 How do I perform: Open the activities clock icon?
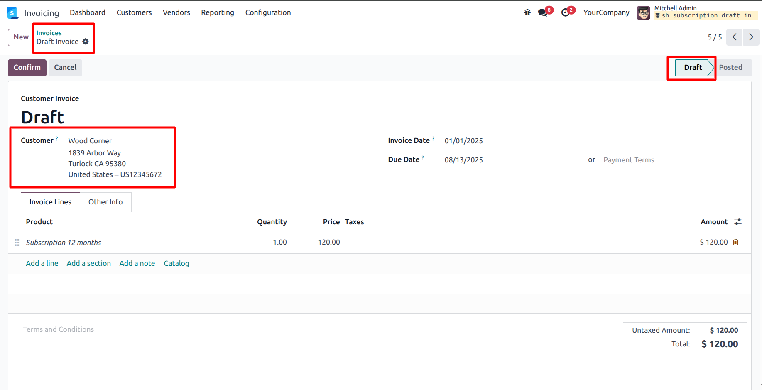(565, 12)
